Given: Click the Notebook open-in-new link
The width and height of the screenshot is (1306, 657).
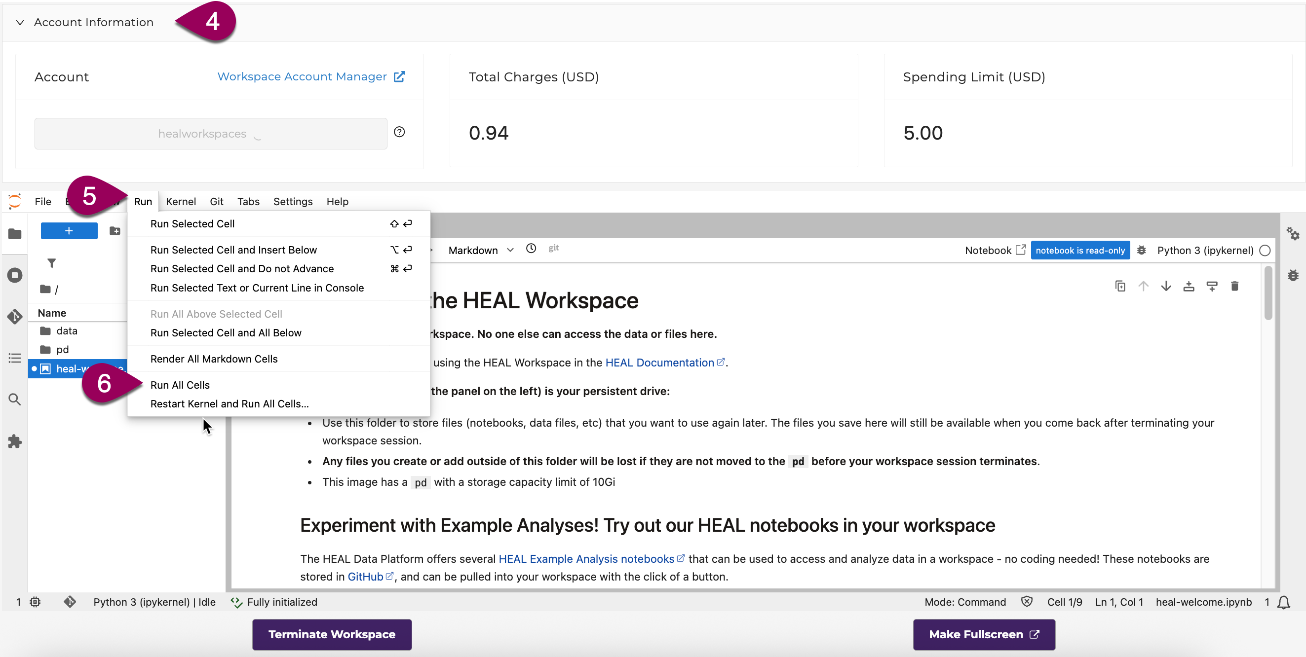Looking at the screenshot, I should tap(995, 250).
